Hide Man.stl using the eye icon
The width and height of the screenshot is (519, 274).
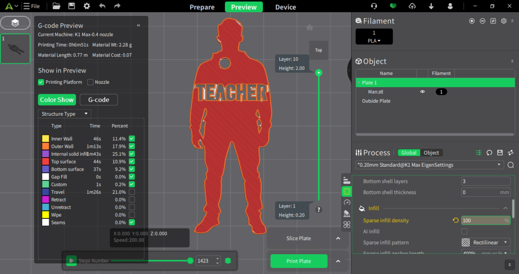coord(422,92)
